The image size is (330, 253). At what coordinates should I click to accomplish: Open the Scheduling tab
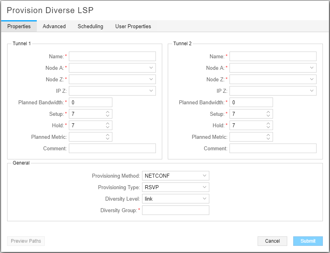pyautogui.click(x=90, y=26)
